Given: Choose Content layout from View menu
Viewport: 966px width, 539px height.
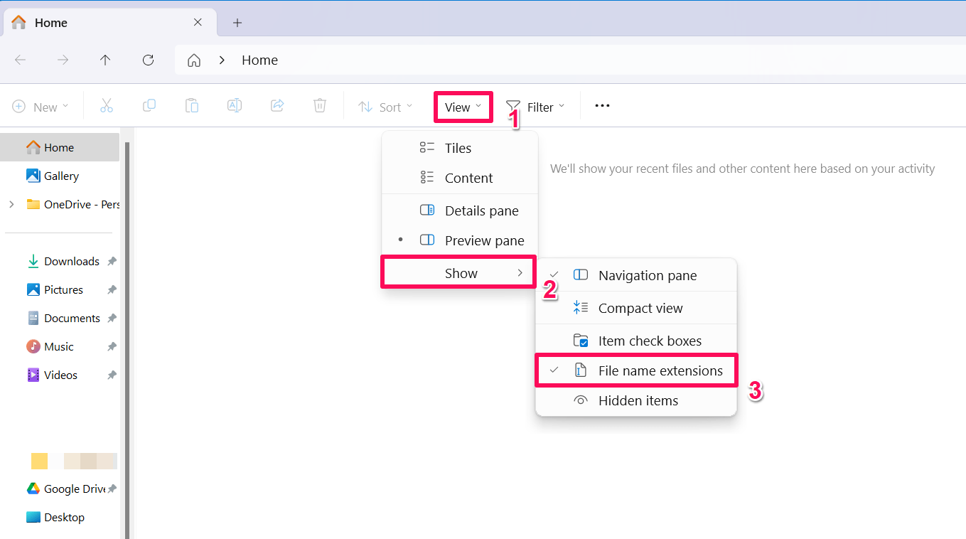Looking at the screenshot, I should click(460, 178).
